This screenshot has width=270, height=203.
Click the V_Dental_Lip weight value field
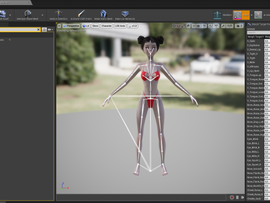pos(267,50)
